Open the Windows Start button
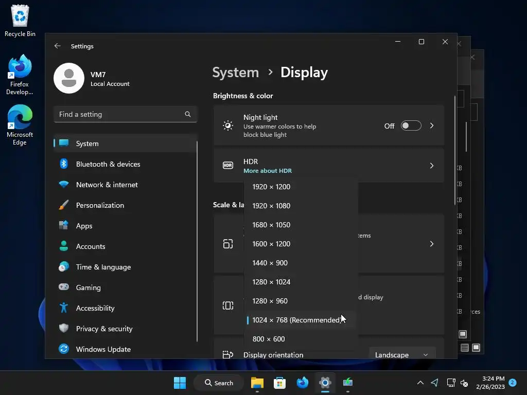 [x=180, y=383]
